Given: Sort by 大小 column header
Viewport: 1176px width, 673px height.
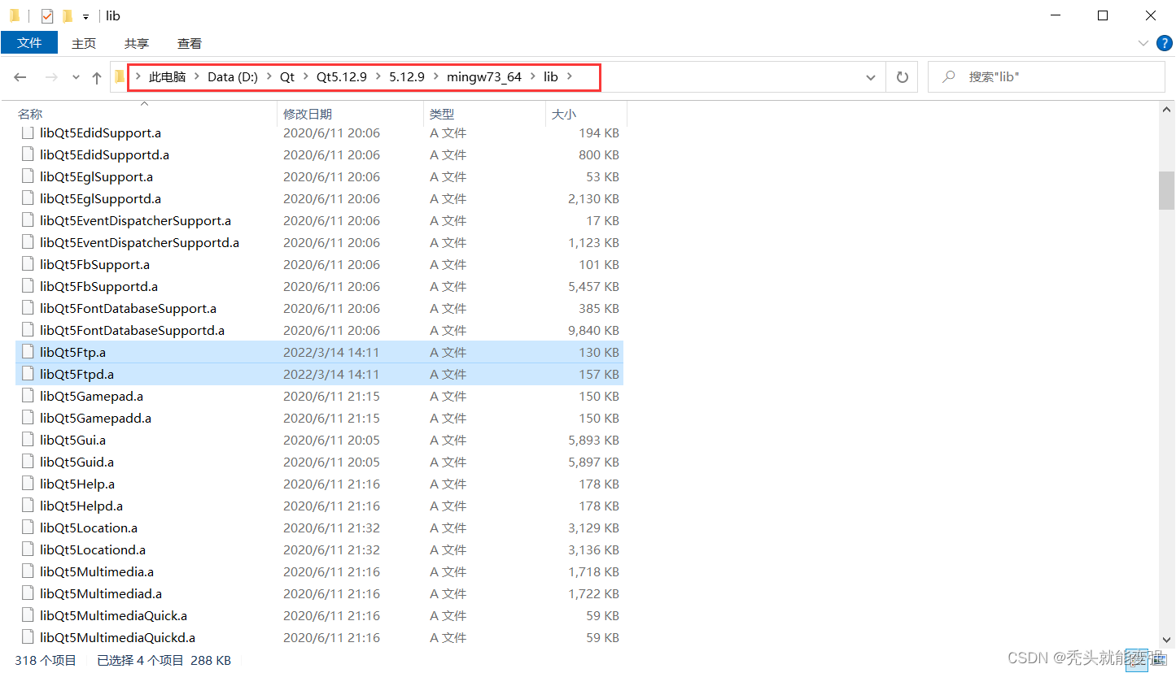Looking at the screenshot, I should [586, 115].
